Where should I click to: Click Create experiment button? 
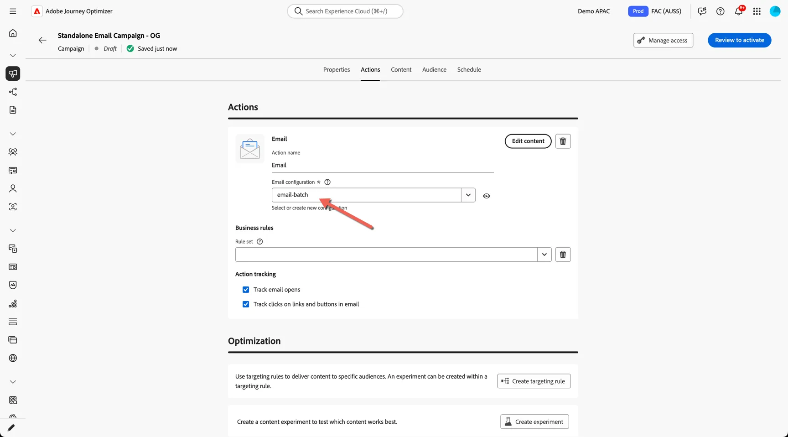[534, 422]
